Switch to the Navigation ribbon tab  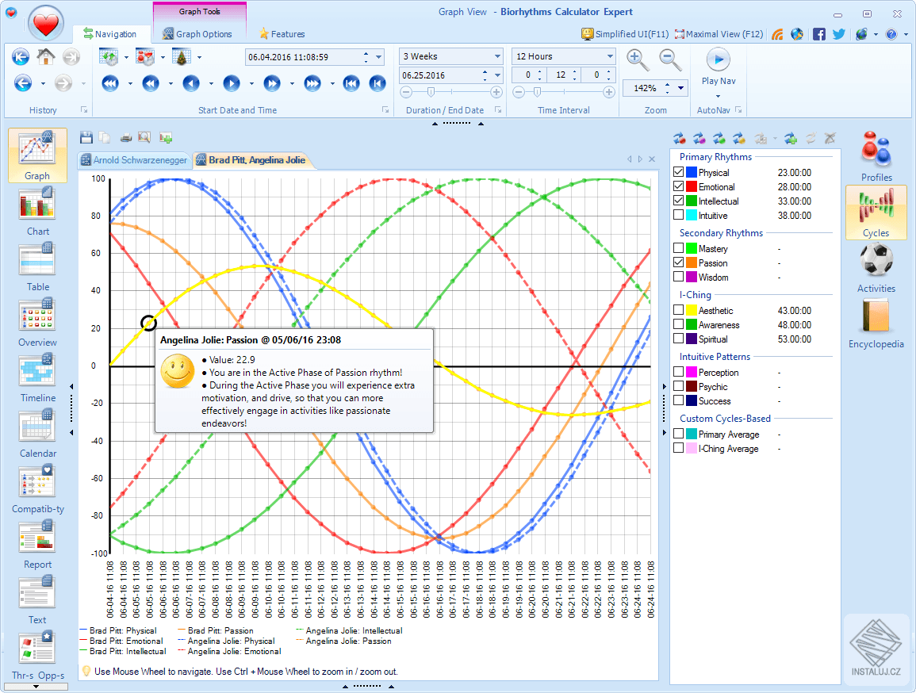(109, 34)
